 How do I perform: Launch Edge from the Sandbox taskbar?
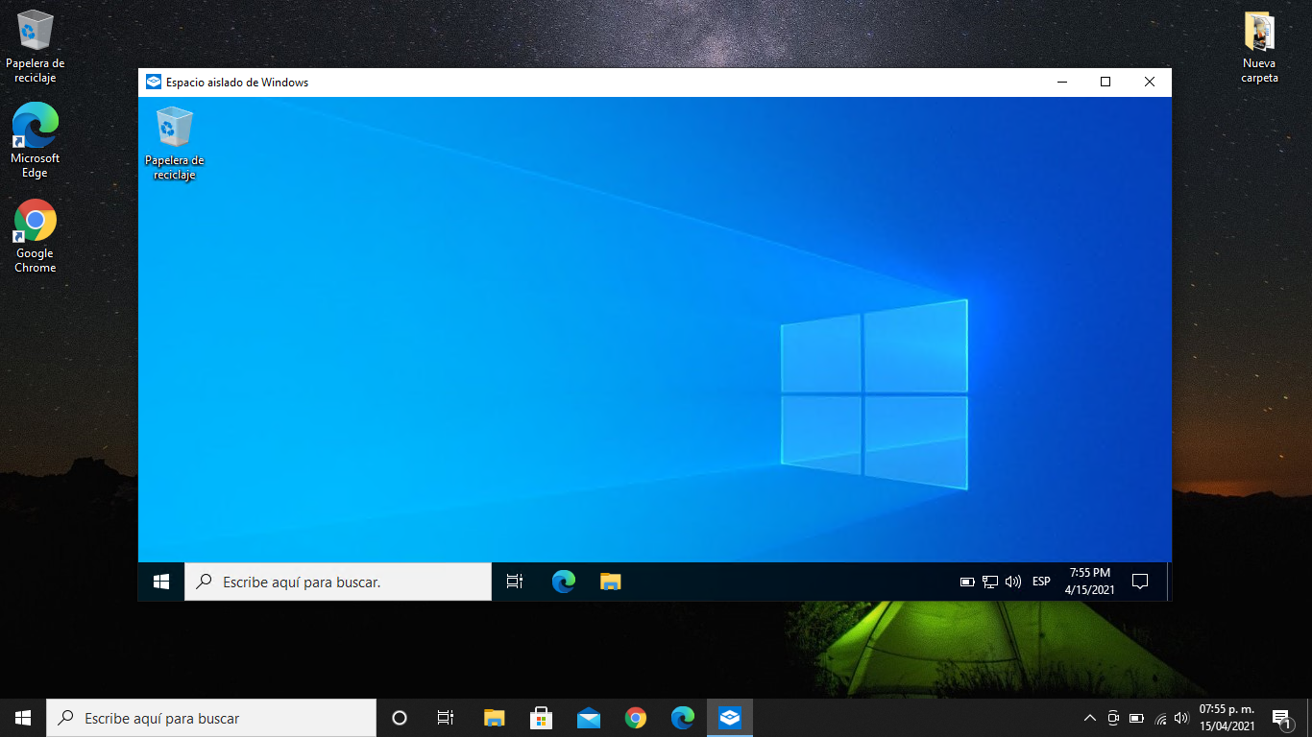[x=564, y=582]
